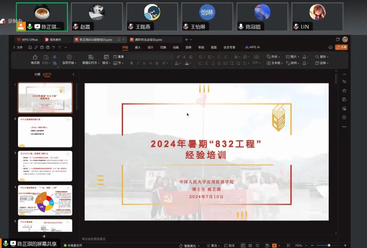This screenshot has height=248, width=367.
Task: Switch to slide sorter grid view
Action: point(250,245)
